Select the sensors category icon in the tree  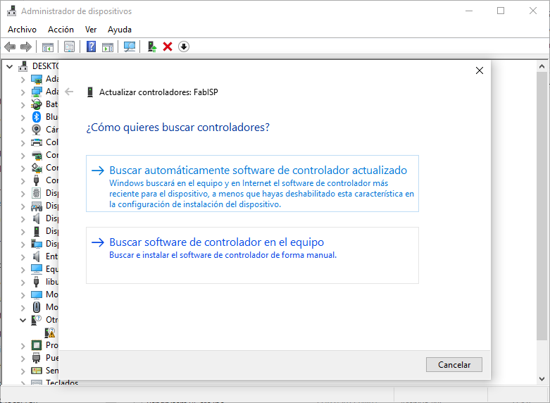[x=37, y=371]
